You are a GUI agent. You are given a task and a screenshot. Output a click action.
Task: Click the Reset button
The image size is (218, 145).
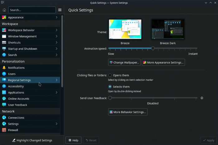[x=91, y=140]
